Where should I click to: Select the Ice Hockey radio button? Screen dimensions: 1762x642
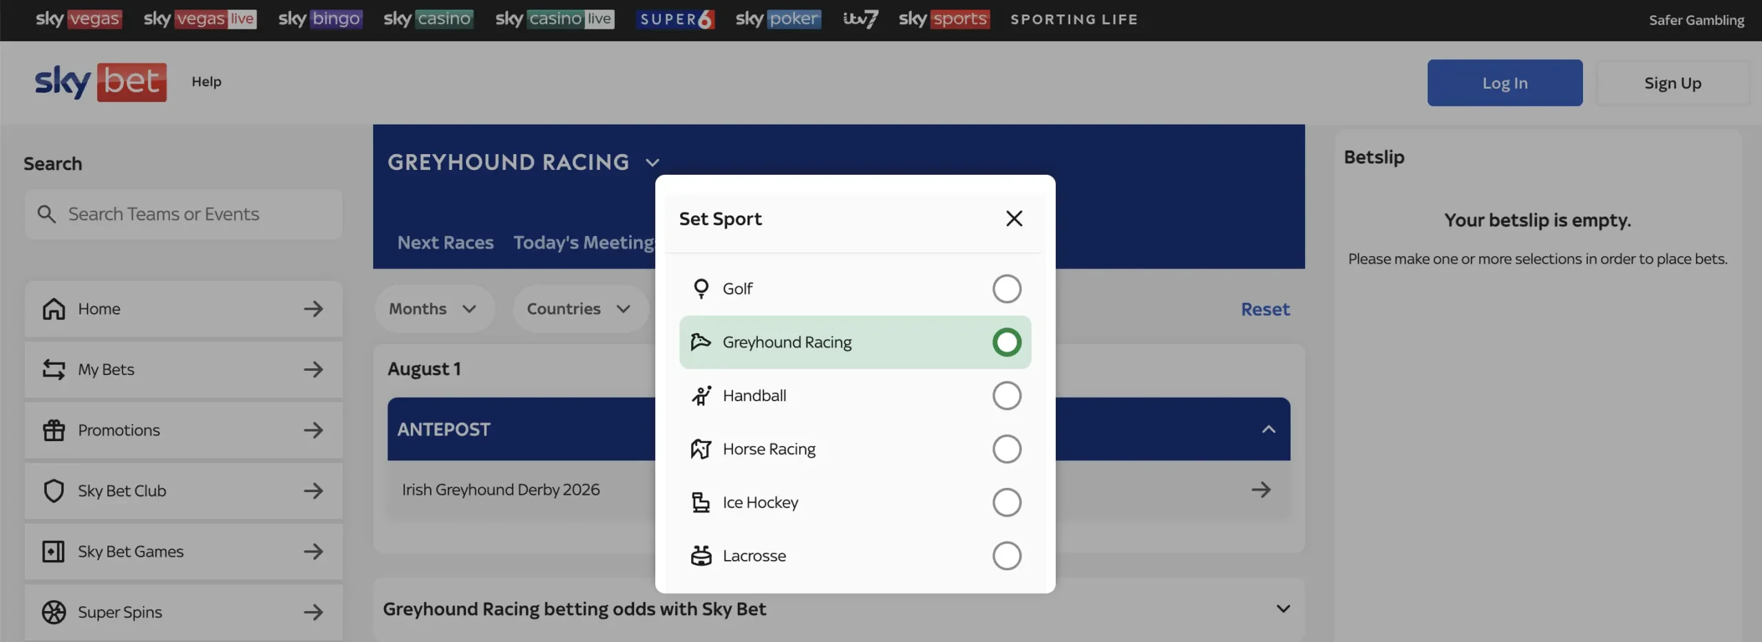pos(1006,502)
